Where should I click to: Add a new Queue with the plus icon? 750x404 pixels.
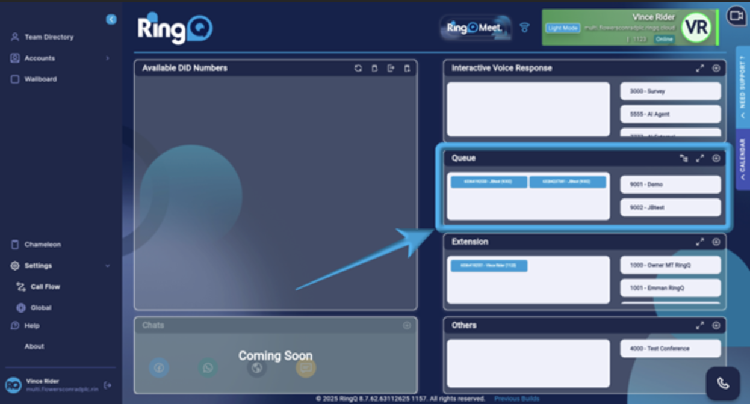click(x=716, y=158)
